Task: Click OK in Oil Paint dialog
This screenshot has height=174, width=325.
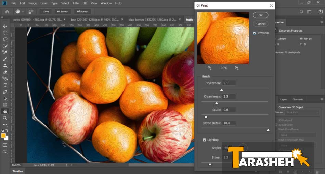Action: pyautogui.click(x=261, y=15)
